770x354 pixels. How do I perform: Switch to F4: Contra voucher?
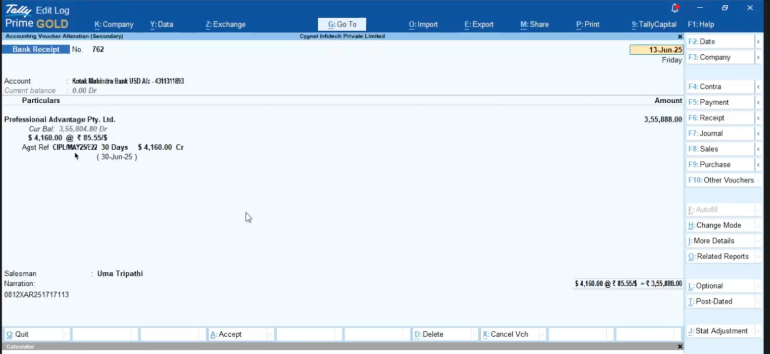(x=720, y=87)
